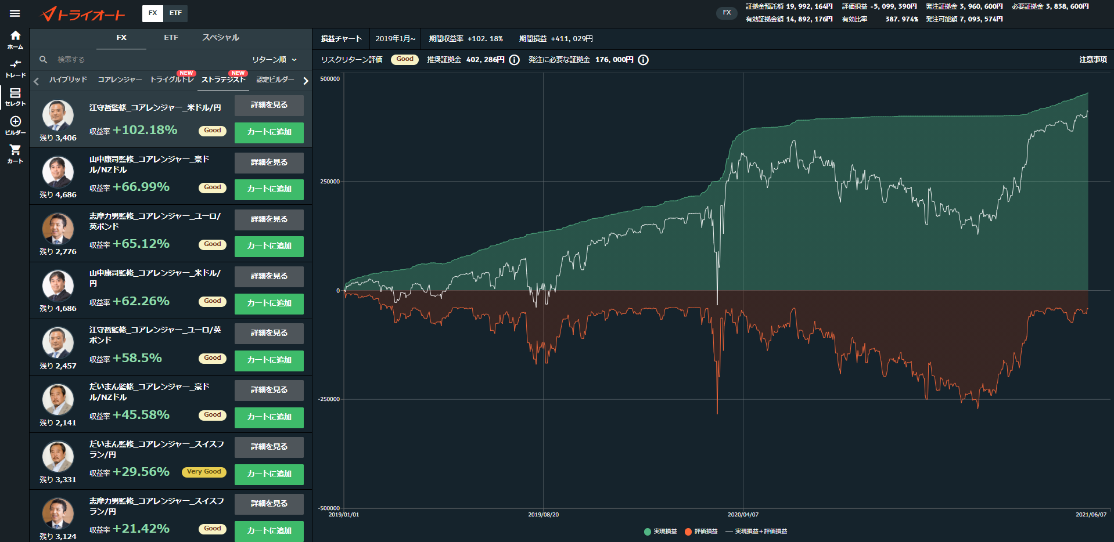1114x542 pixels.
Task: Switch to ETF mode in top bar
Action: click(x=175, y=13)
